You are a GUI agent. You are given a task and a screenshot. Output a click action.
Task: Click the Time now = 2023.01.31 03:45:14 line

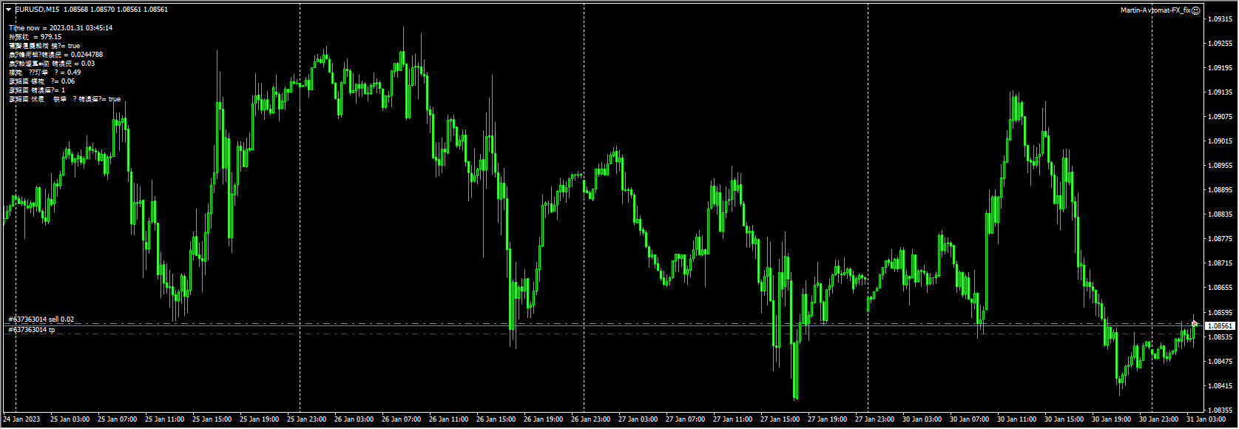61,28
